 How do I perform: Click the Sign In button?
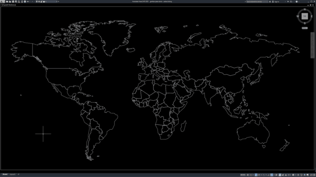[276, 1]
